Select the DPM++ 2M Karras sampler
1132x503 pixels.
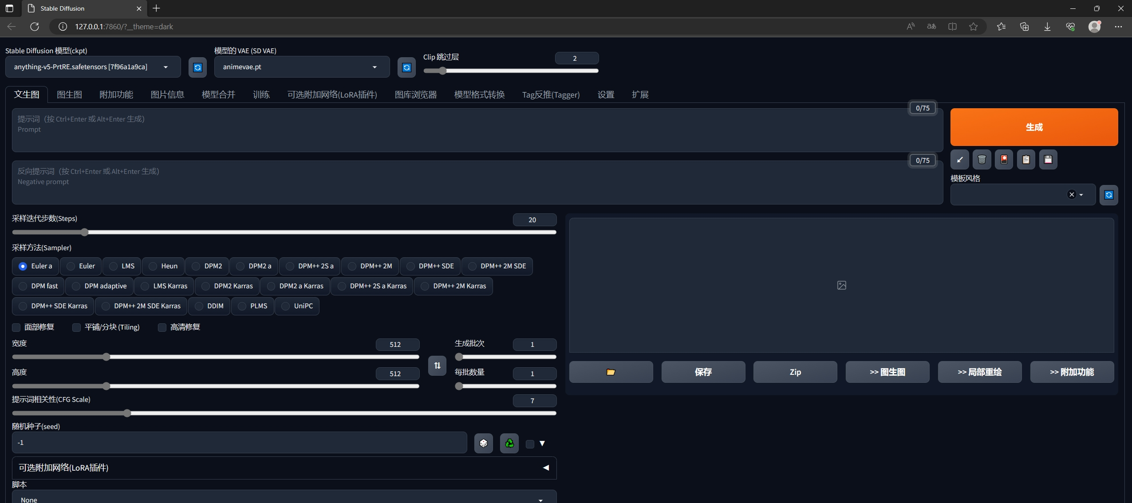[x=454, y=286]
